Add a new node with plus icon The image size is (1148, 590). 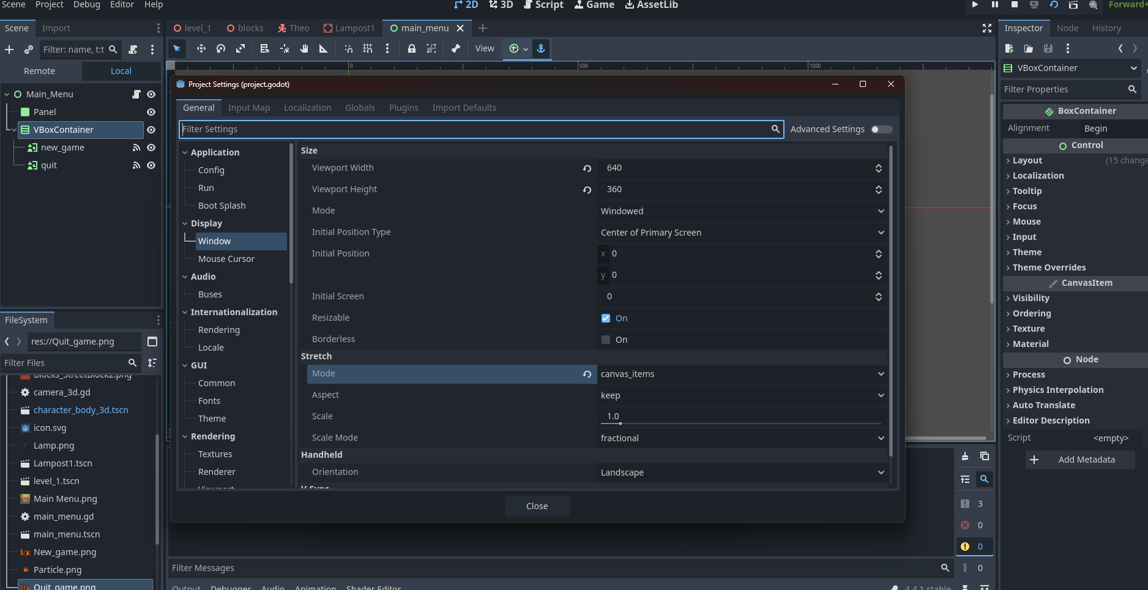click(9, 50)
